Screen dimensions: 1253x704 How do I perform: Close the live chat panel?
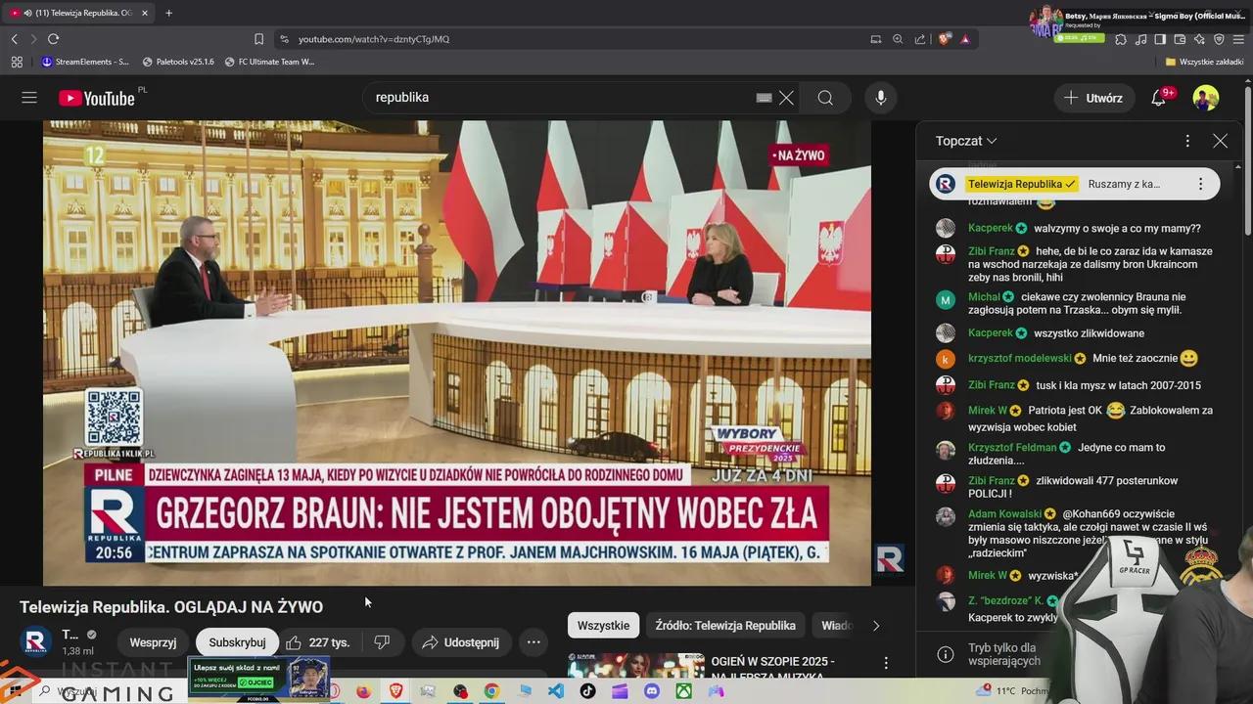coord(1220,141)
